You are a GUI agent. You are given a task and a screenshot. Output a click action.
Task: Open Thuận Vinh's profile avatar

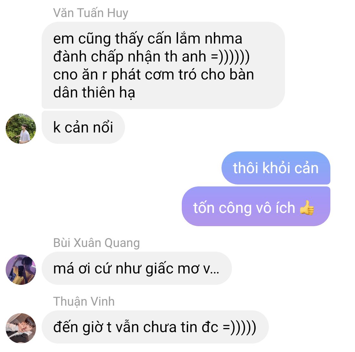point(21,328)
